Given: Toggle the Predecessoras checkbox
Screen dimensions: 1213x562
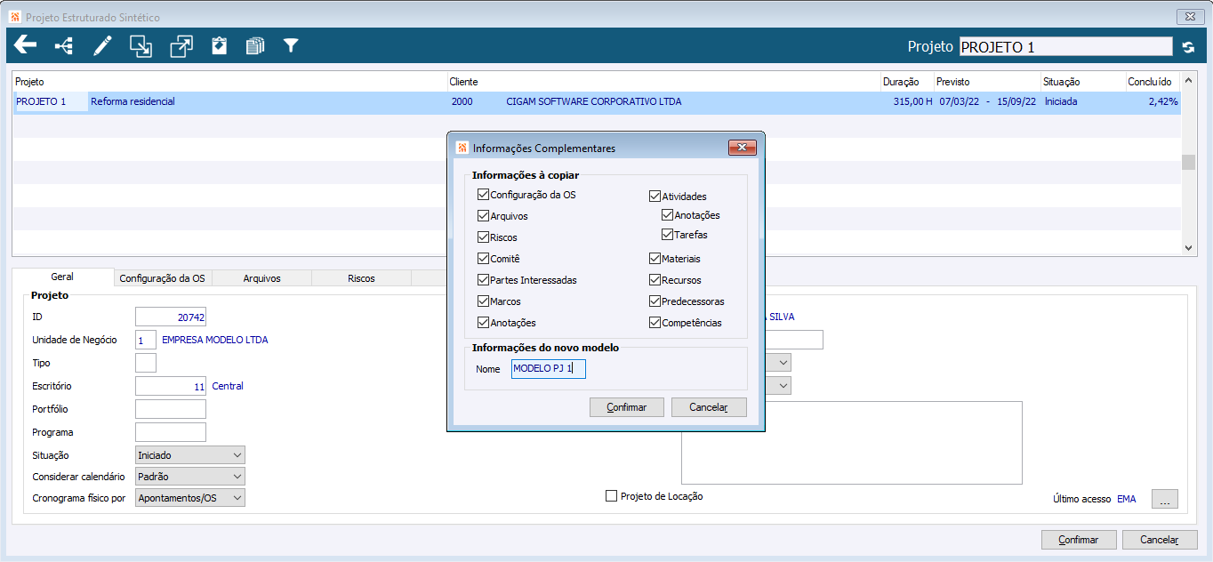Looking at the screenshot, I should point(655,301).
